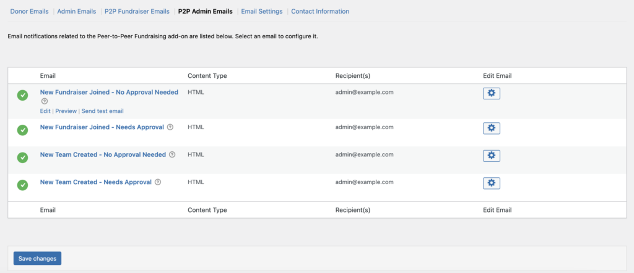
Task: Toggle green status check for New Team Created - No Approval Needed
Action: [23, 157]
